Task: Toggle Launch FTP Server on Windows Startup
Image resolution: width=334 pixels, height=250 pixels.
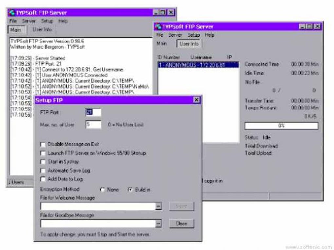Action: coord(43,153)
